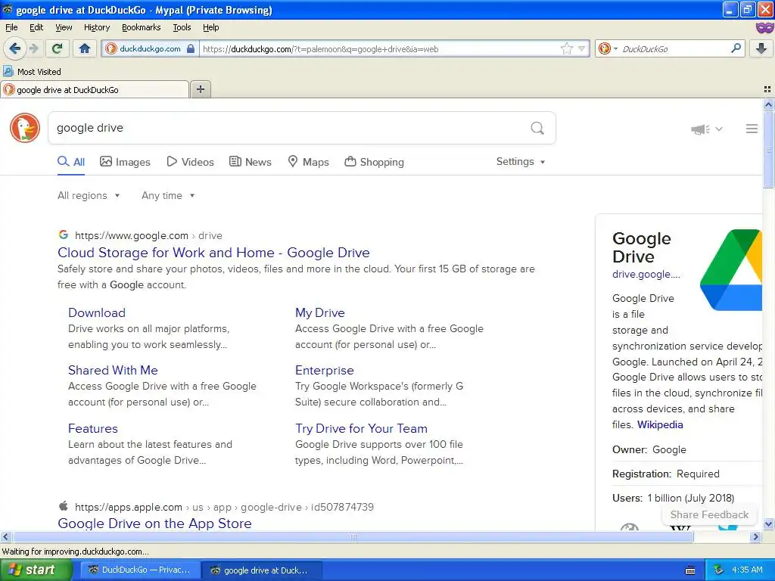Open the My Drive sitelink
The image size is (775, 581).
point(320,312)
